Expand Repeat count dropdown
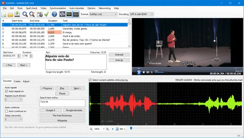Viewport: 244px width, 138px height. click(x=14, y=100)
